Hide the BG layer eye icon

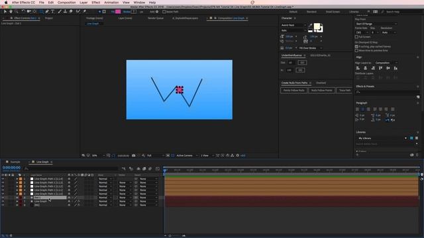pyautogui.click(x=3, y=205)
